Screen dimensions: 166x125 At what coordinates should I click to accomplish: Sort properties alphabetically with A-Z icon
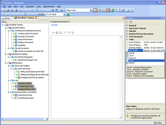click(131, 22)
